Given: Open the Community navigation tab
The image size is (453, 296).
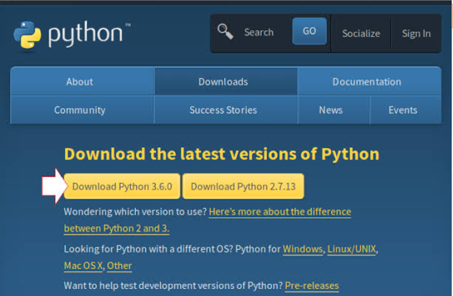Looking at the screenshot, I should tap(80, 110).
